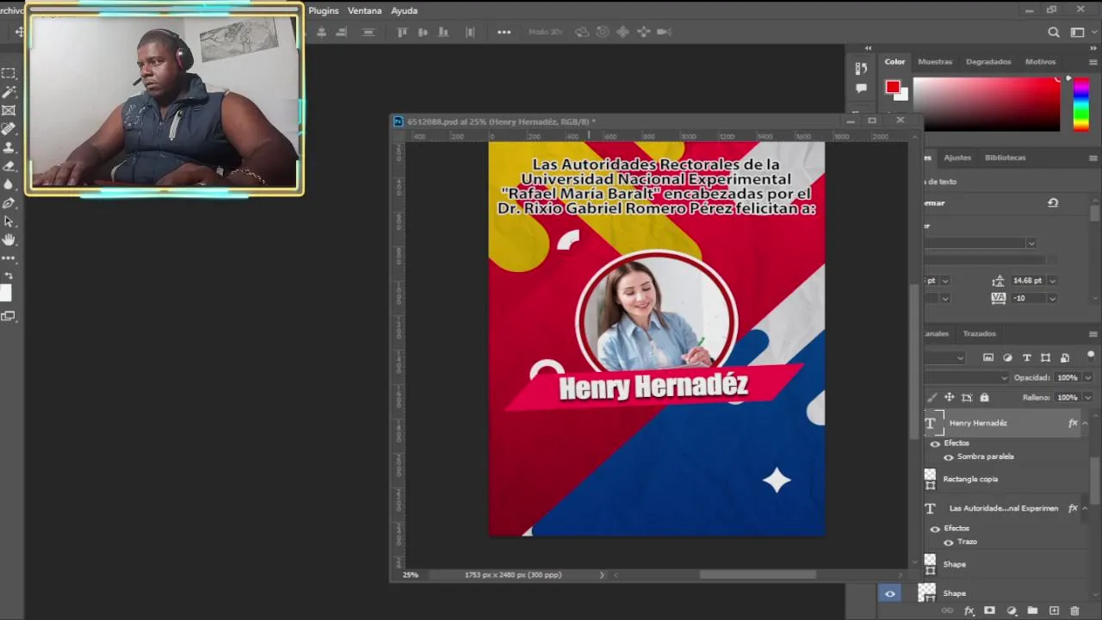This screenshot has height=620, width=1102.
Task: Add layer style fx icon at bottom
Action: tap(969, 611)
